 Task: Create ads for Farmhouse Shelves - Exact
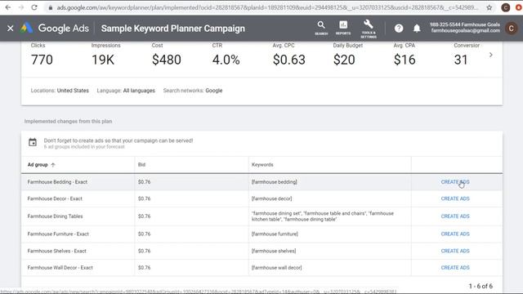(x=455, y=251)
